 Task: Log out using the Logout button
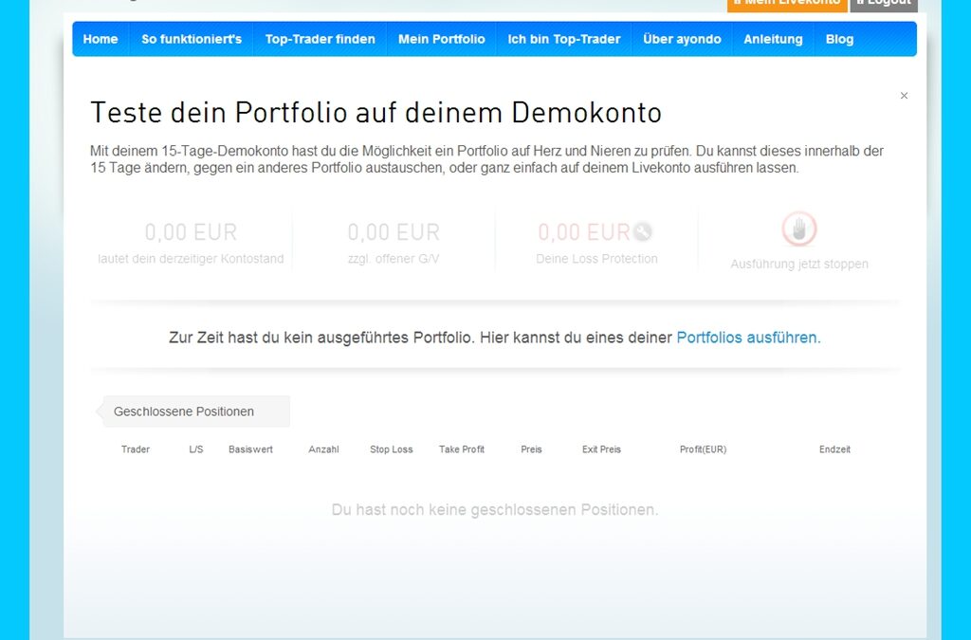click(883, 4)
